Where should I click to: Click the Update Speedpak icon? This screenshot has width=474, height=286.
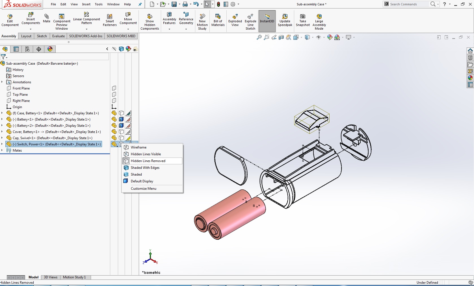pos(285,20)
